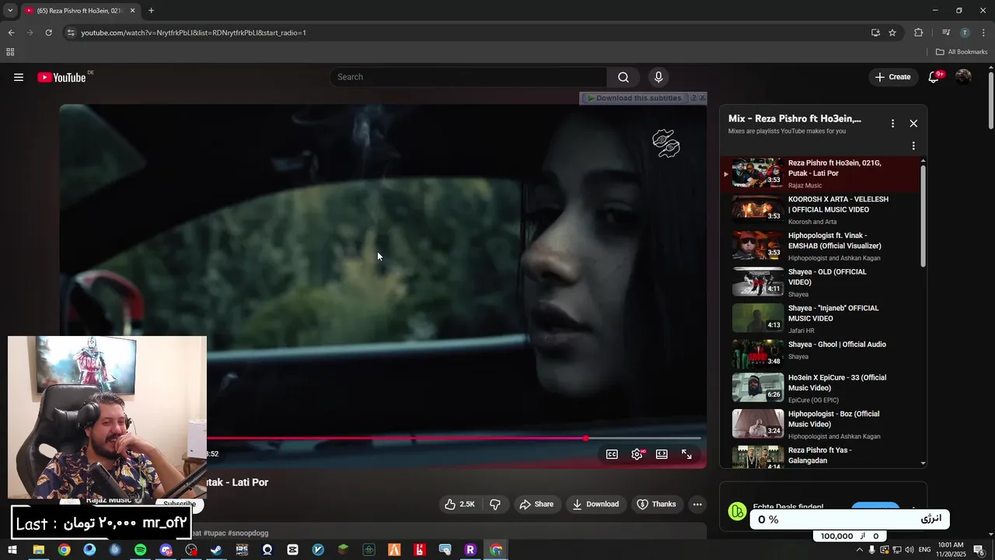Open more actions menu under the video

[x=697, y=504]
